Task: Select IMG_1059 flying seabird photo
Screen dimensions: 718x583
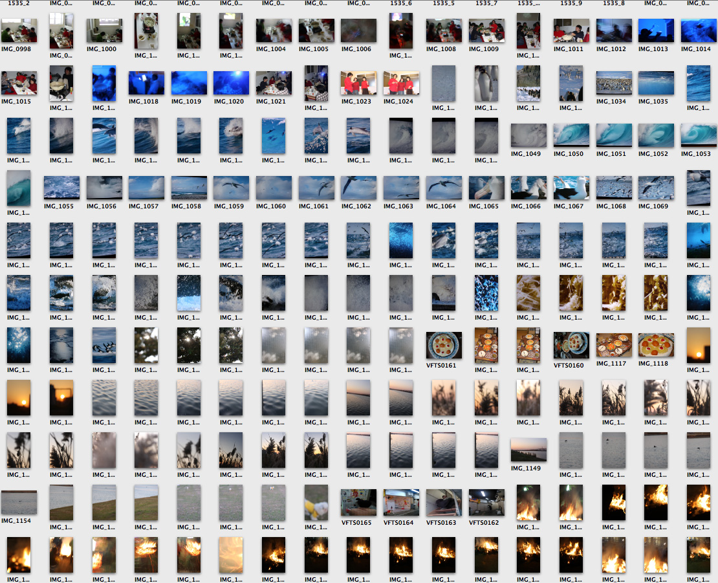Action: [x=232, y=188]
